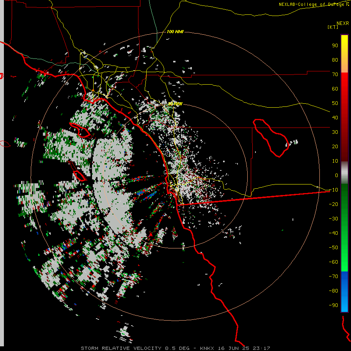Click the 70 value on the velocity scale
The image size is (351, 351).
[x=335, y=74]
